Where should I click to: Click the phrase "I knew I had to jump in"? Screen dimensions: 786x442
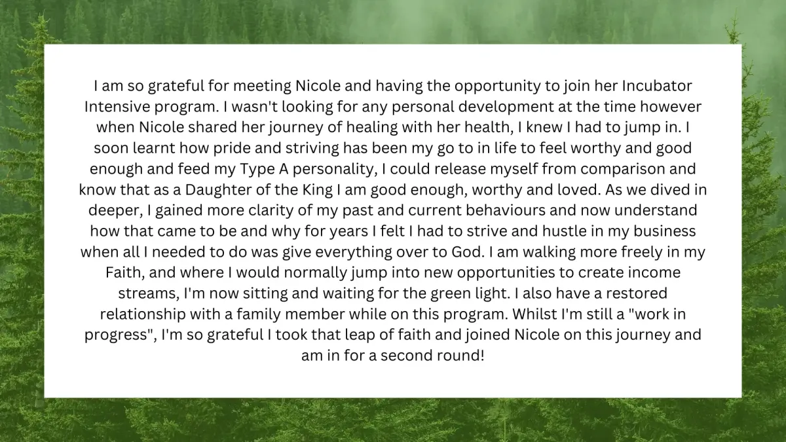click(616, 128)
